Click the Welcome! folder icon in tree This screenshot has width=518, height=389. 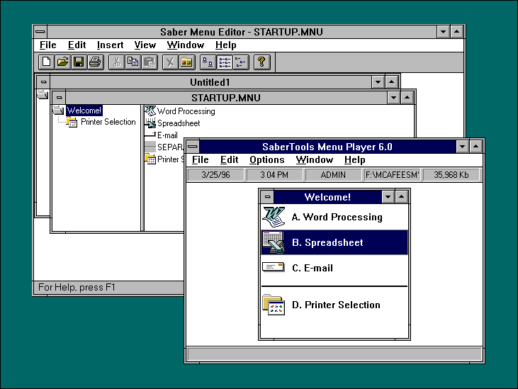tap(59, 110)
